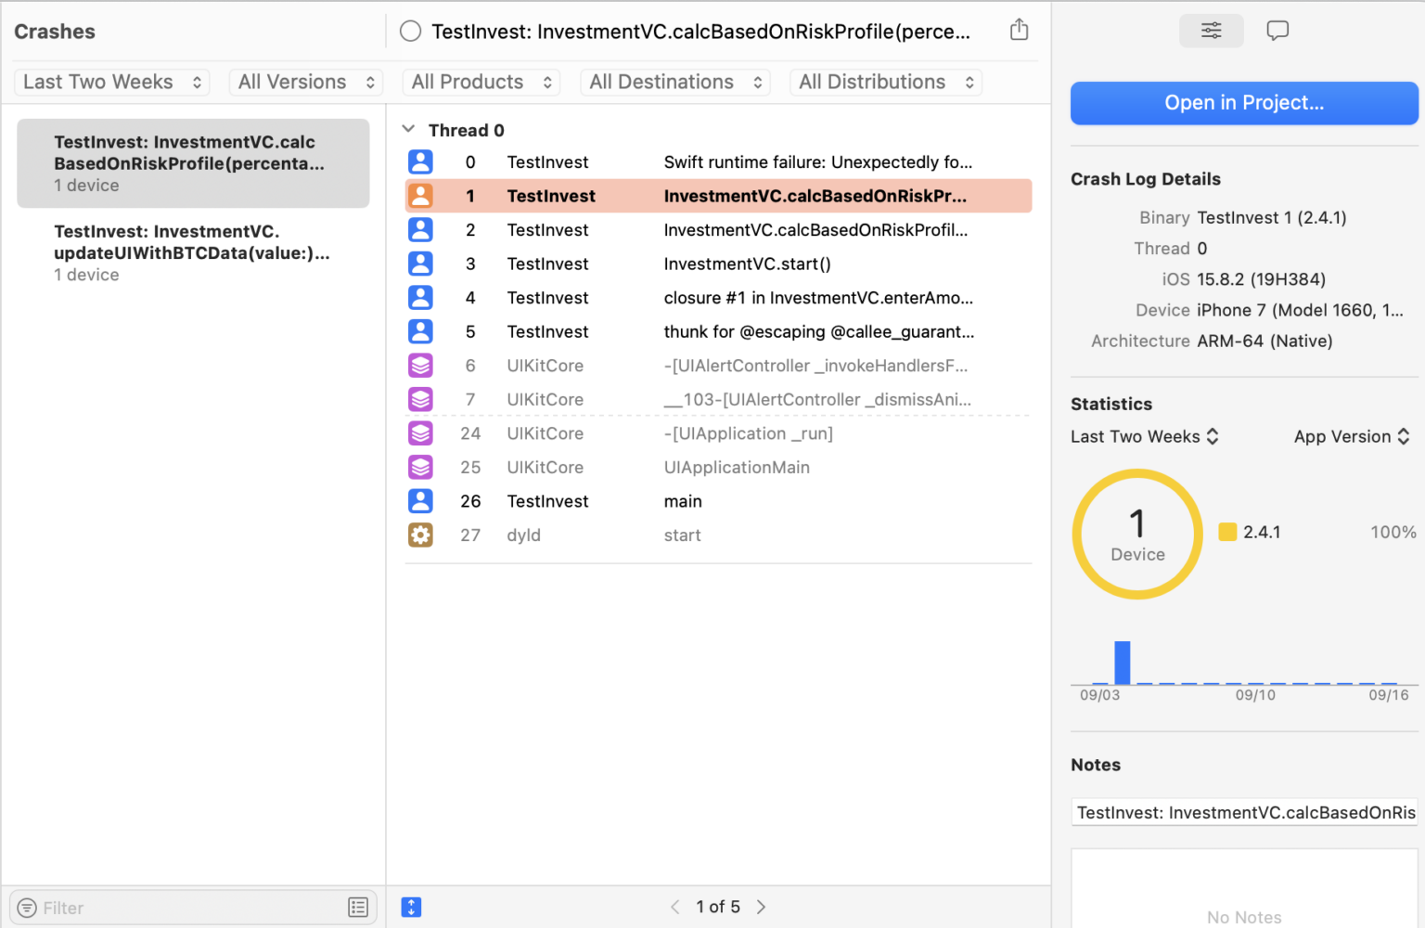Click the dyld gear icon in frame 27
Image resolution: width=1425 pixels, height=928 pixels.
point(420,535)
